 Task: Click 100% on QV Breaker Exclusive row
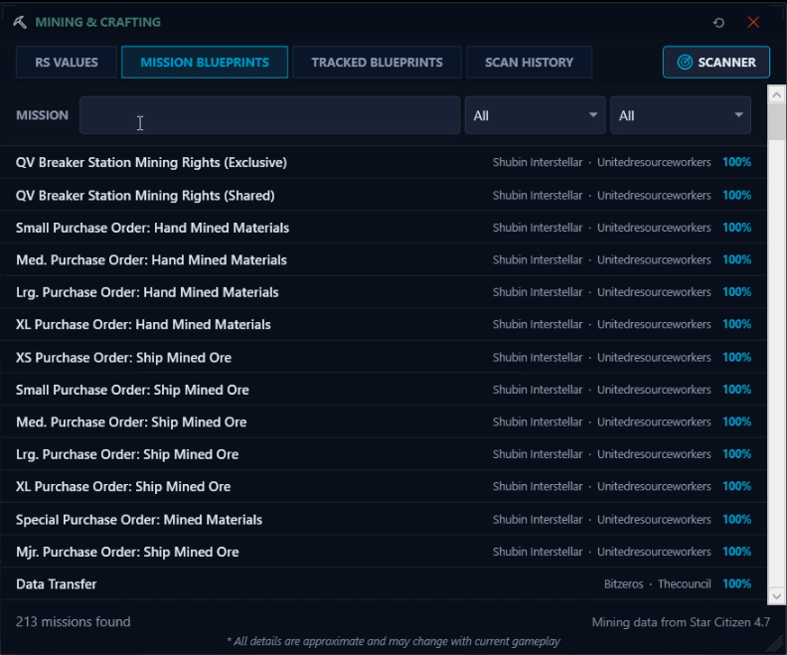point(736,162)
